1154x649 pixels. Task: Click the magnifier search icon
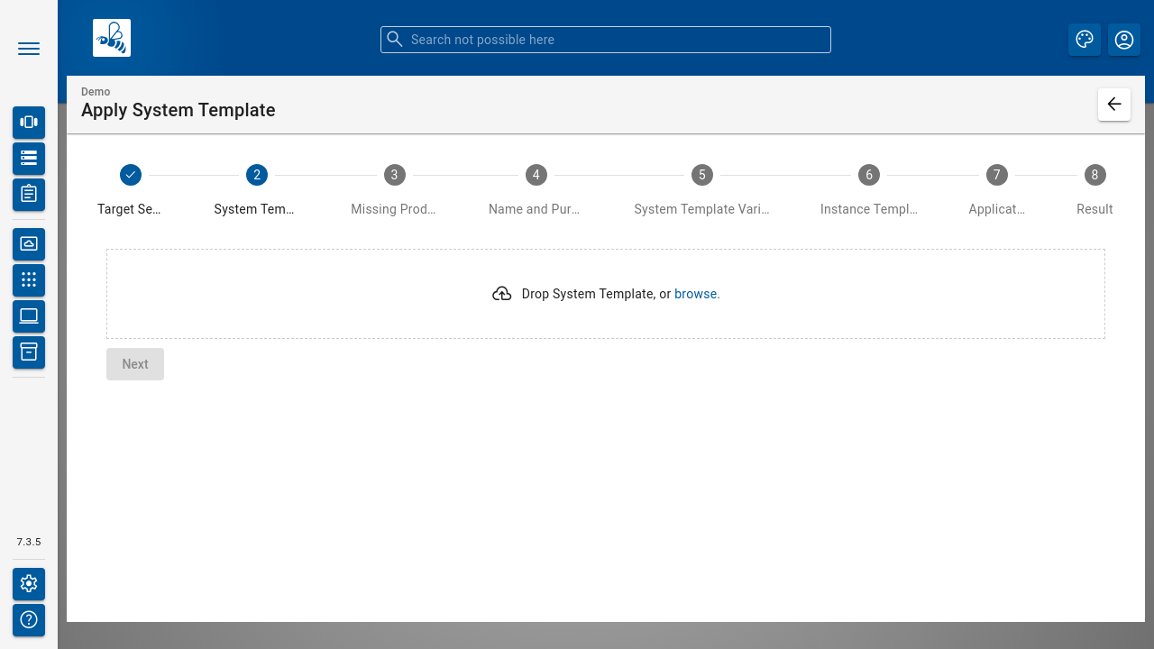tap(395, 39)
